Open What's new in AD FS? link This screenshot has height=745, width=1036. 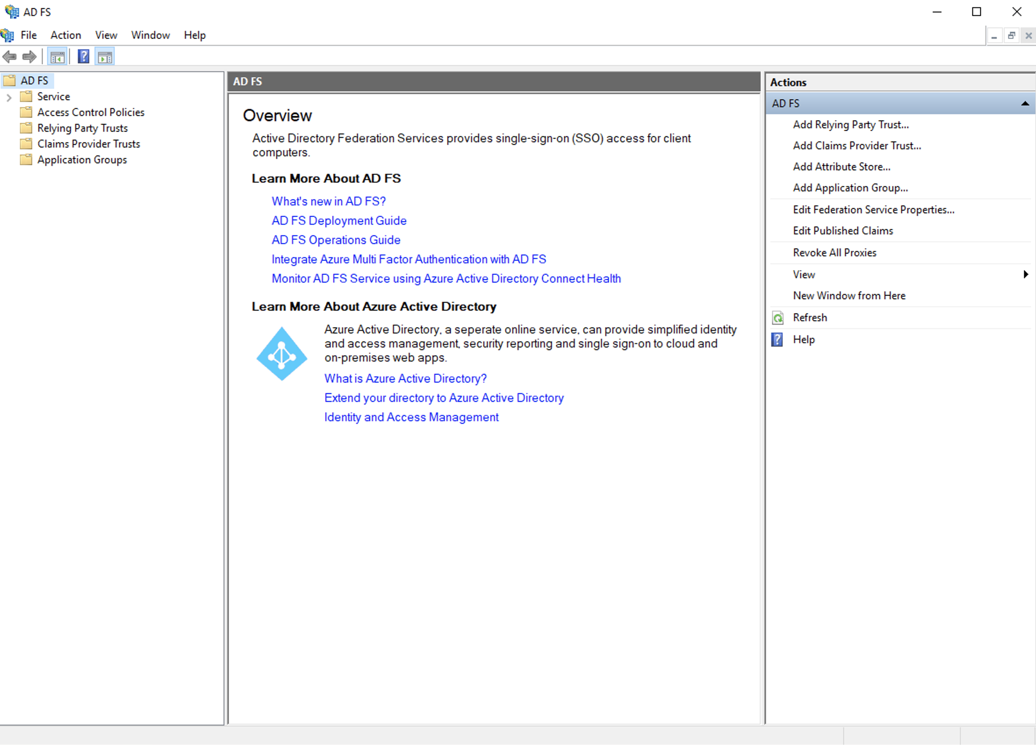pyautogui.click(x=329, y=201)
